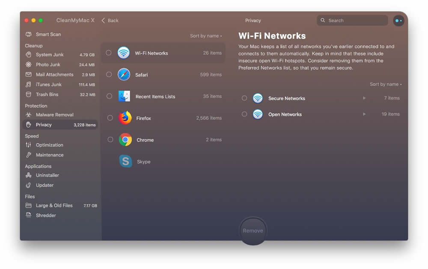Expand the Open Networks disclosure arrow
This screenshot has height=269, width=428.
(364, 114)
